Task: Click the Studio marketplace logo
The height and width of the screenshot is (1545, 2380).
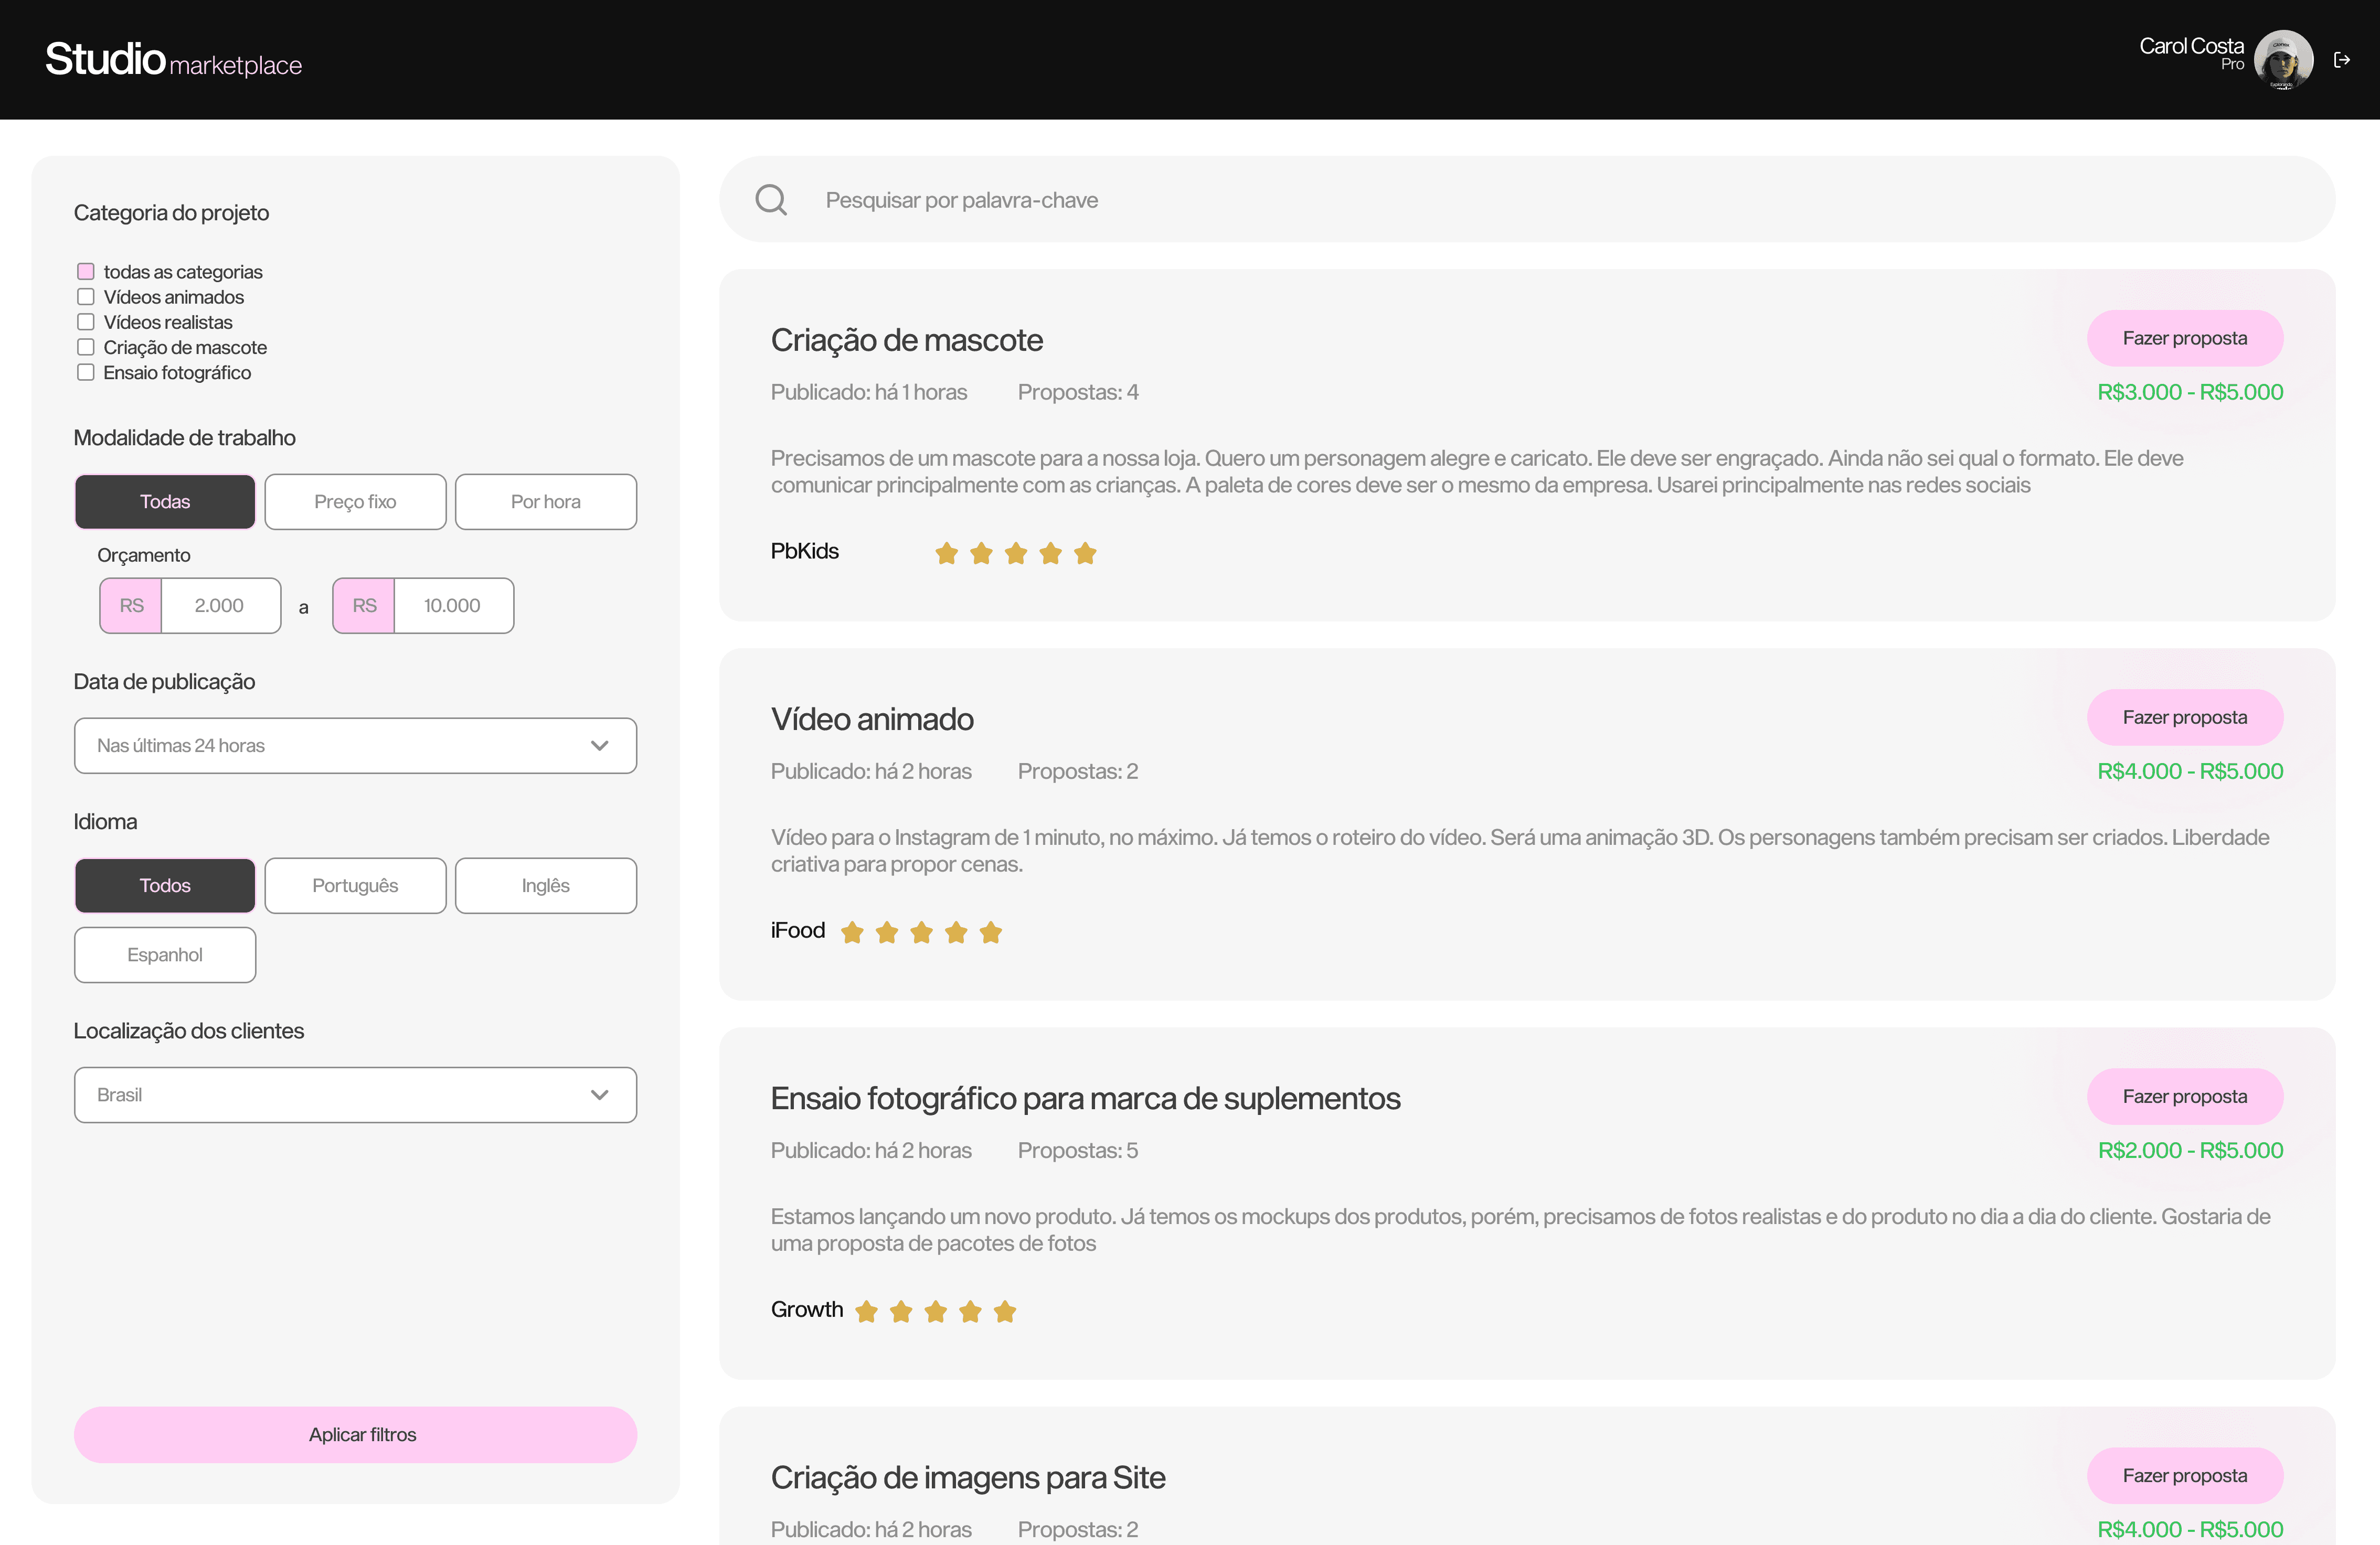Action: 173,60
